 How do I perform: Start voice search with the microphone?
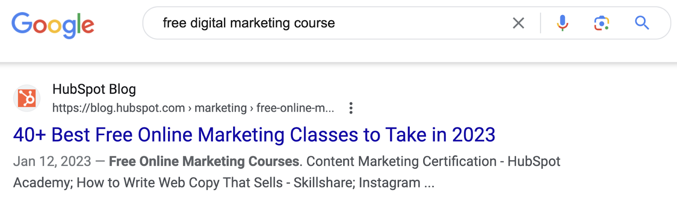[x=562, y=23]
